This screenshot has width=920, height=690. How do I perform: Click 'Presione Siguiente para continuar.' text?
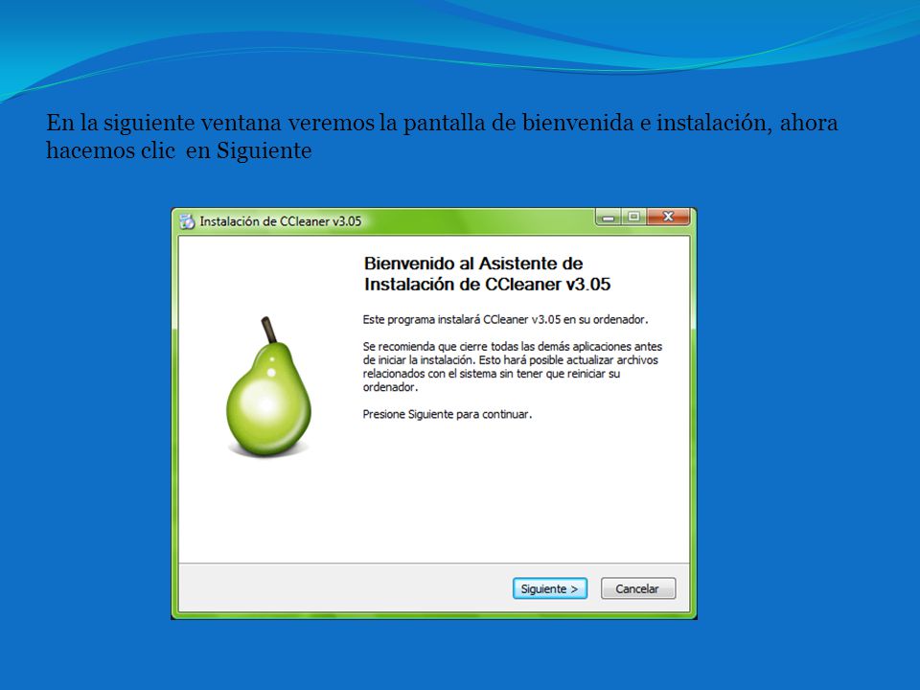pyautogui.click(x=448, y=414)
